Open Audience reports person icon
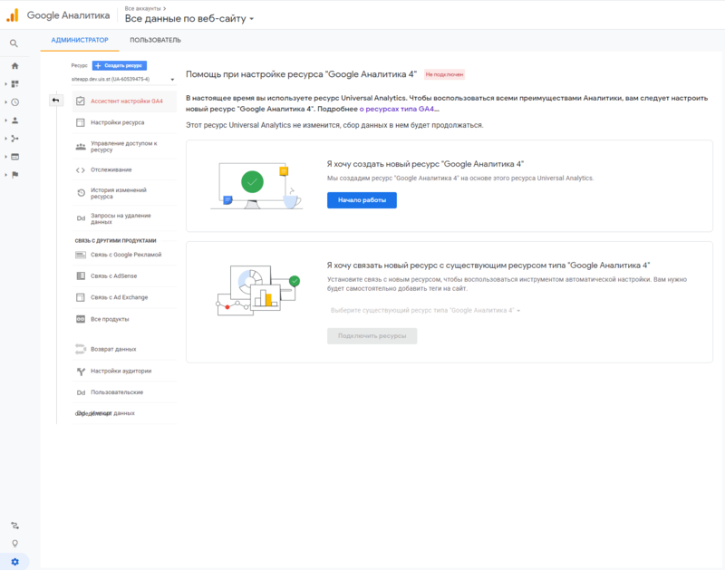The width and height of the screenshot is (725, 570). point(14,121)
